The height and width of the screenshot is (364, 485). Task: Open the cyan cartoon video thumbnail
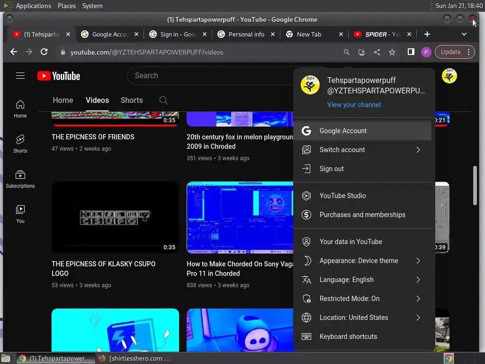tap(115, 330)
